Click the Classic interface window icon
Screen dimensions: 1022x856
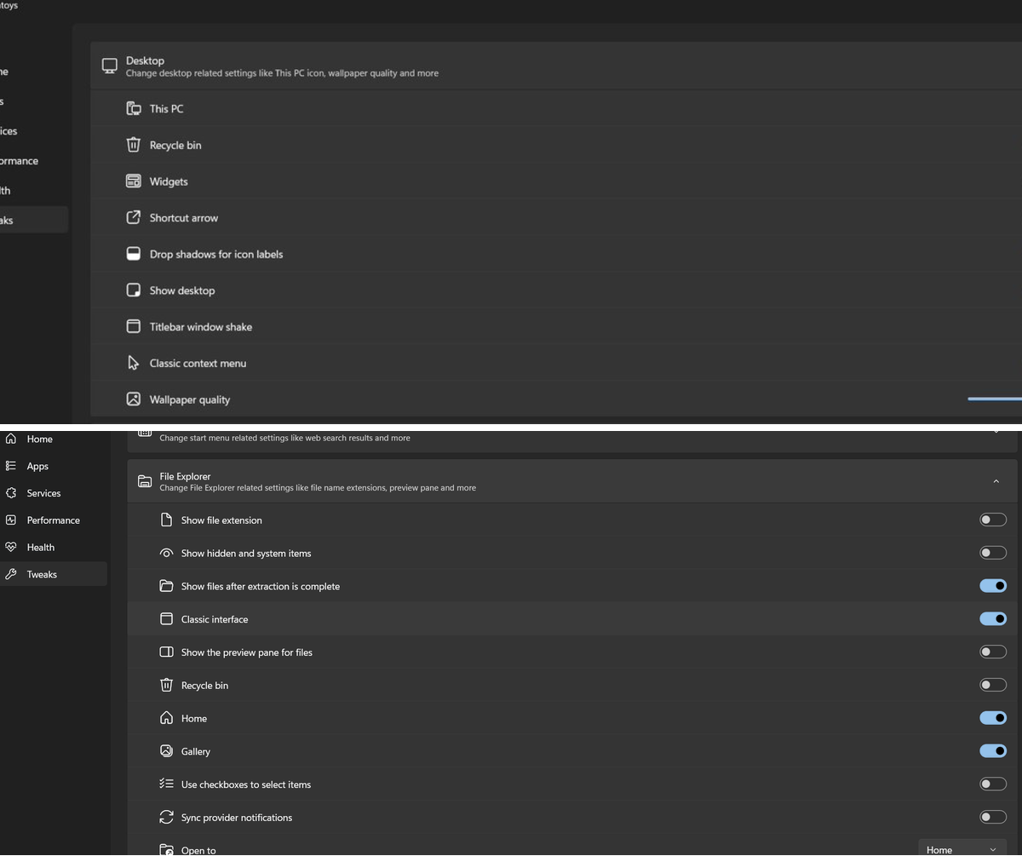point(167,619)
